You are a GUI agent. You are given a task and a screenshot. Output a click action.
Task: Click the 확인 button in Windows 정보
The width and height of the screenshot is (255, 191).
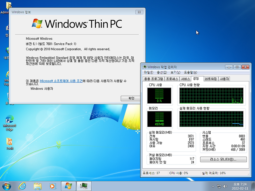pos(130,98)
